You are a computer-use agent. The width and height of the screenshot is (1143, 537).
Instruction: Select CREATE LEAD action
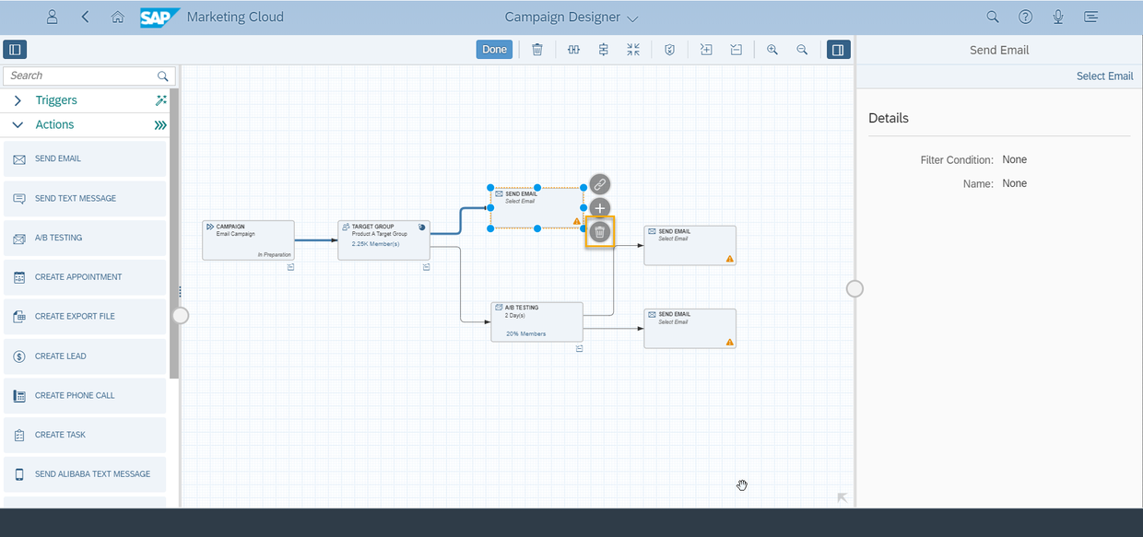point(85,356)
